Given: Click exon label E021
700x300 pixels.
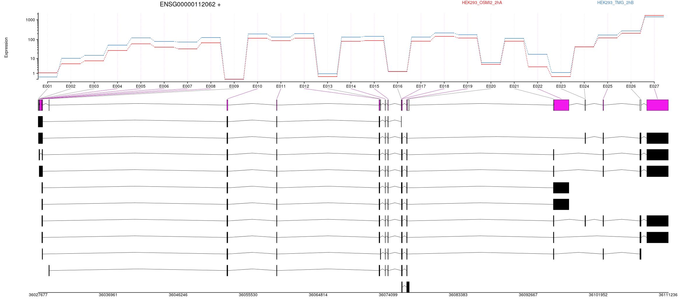Looking at the screenshot, I should coord(514,86).
